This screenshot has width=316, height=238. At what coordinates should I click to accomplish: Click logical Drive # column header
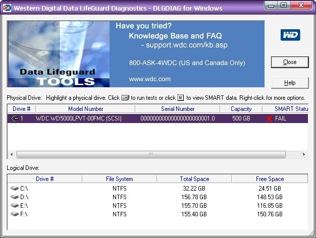(45, 179)
